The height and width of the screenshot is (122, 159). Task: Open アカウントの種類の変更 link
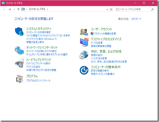(105, 34)
